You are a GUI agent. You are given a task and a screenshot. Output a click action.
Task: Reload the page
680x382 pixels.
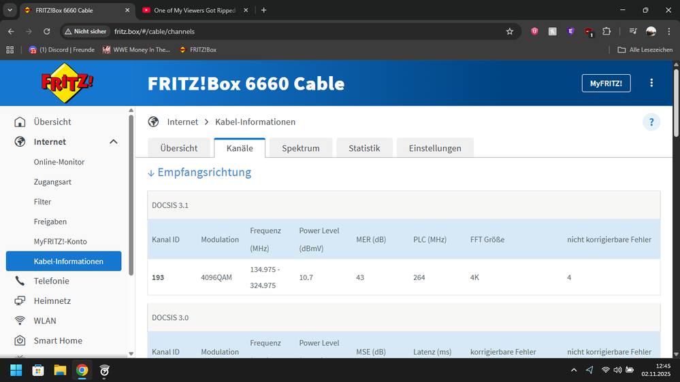46,31
